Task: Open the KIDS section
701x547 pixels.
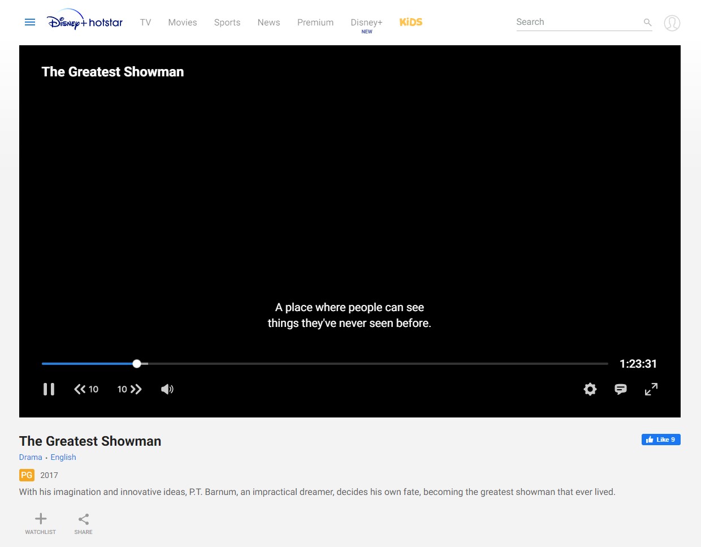Action: 411,22
